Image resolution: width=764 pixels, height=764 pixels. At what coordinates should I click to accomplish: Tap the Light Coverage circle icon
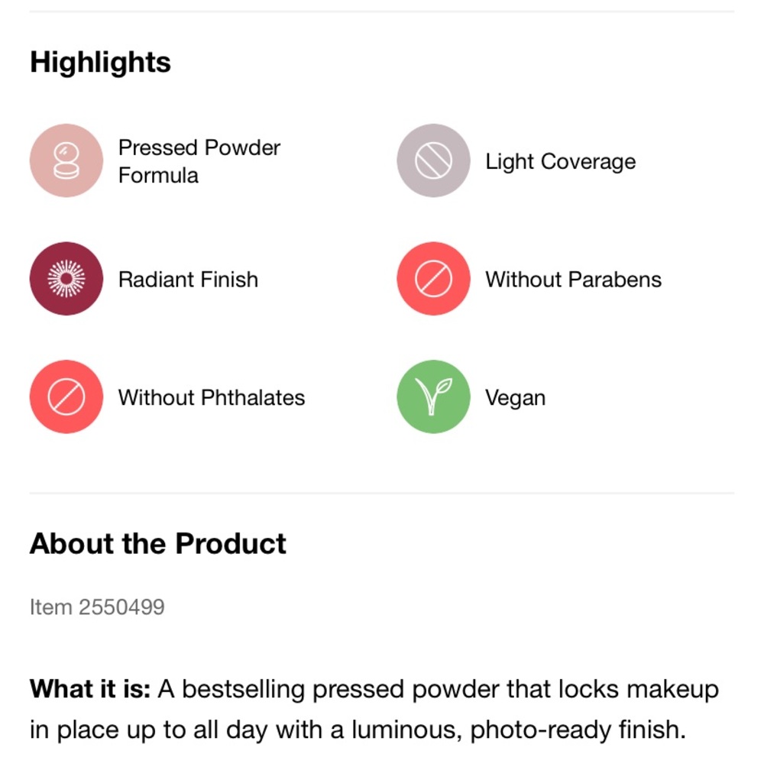coord(433,160)
